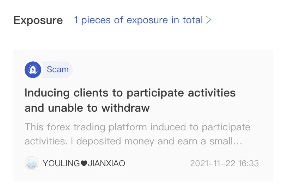Click the heart symbol in the username
This screenshot has width=294, height=193.
(84, 163)
